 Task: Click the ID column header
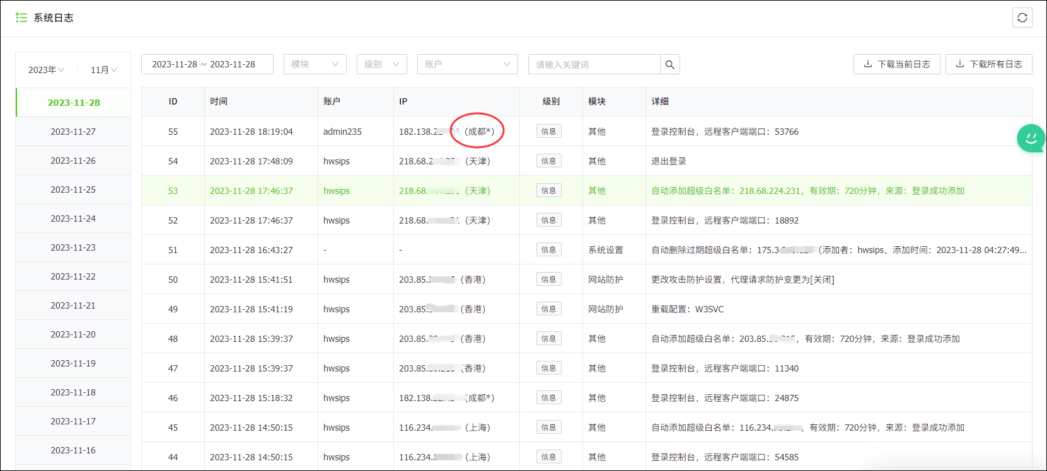pyautogui.click(x=173, y=101)
